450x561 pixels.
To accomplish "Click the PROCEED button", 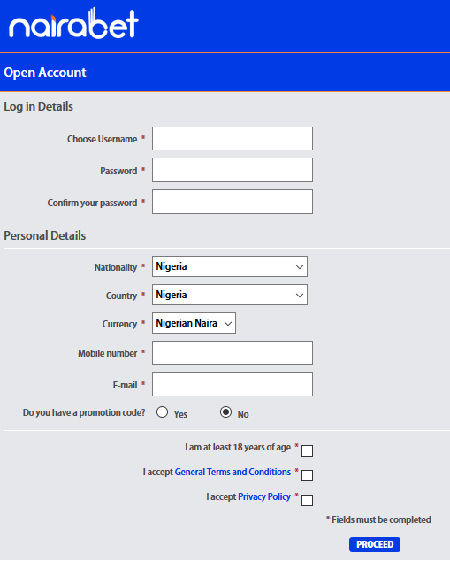I will [x=375, y=544].
